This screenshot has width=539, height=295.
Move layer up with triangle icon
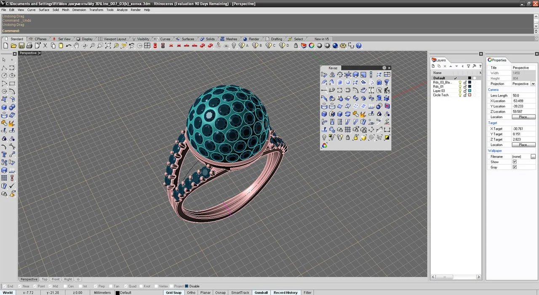(x=451, y=66)
